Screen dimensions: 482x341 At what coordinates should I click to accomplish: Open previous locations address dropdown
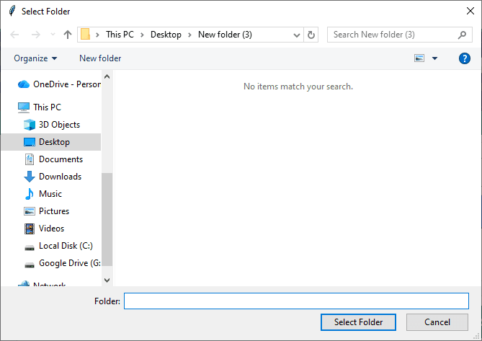coord(297,35)
